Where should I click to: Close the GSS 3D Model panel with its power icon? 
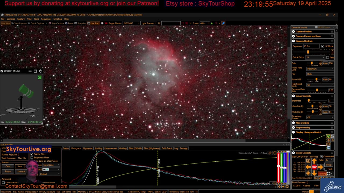click(x=41, y=71)
